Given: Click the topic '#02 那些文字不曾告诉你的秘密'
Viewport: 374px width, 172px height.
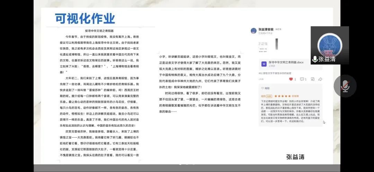Looking at the screenshot, I should pos(275,73).
